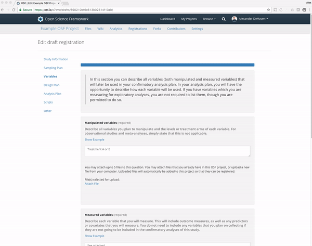Go back with the browser back arrow
312x246 pixels.
pos(2,10)
